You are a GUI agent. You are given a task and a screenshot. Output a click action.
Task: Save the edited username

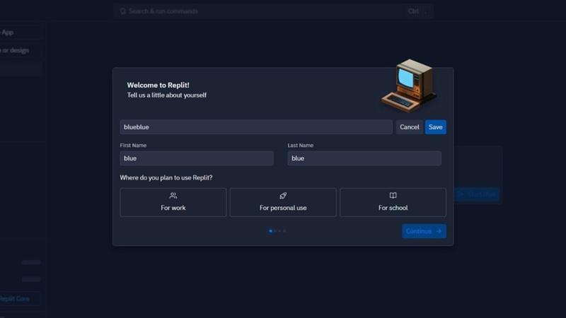click(x=435, y=127)
